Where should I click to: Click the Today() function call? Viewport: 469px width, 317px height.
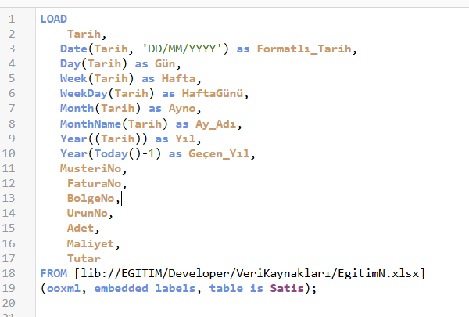coord(115,154)
